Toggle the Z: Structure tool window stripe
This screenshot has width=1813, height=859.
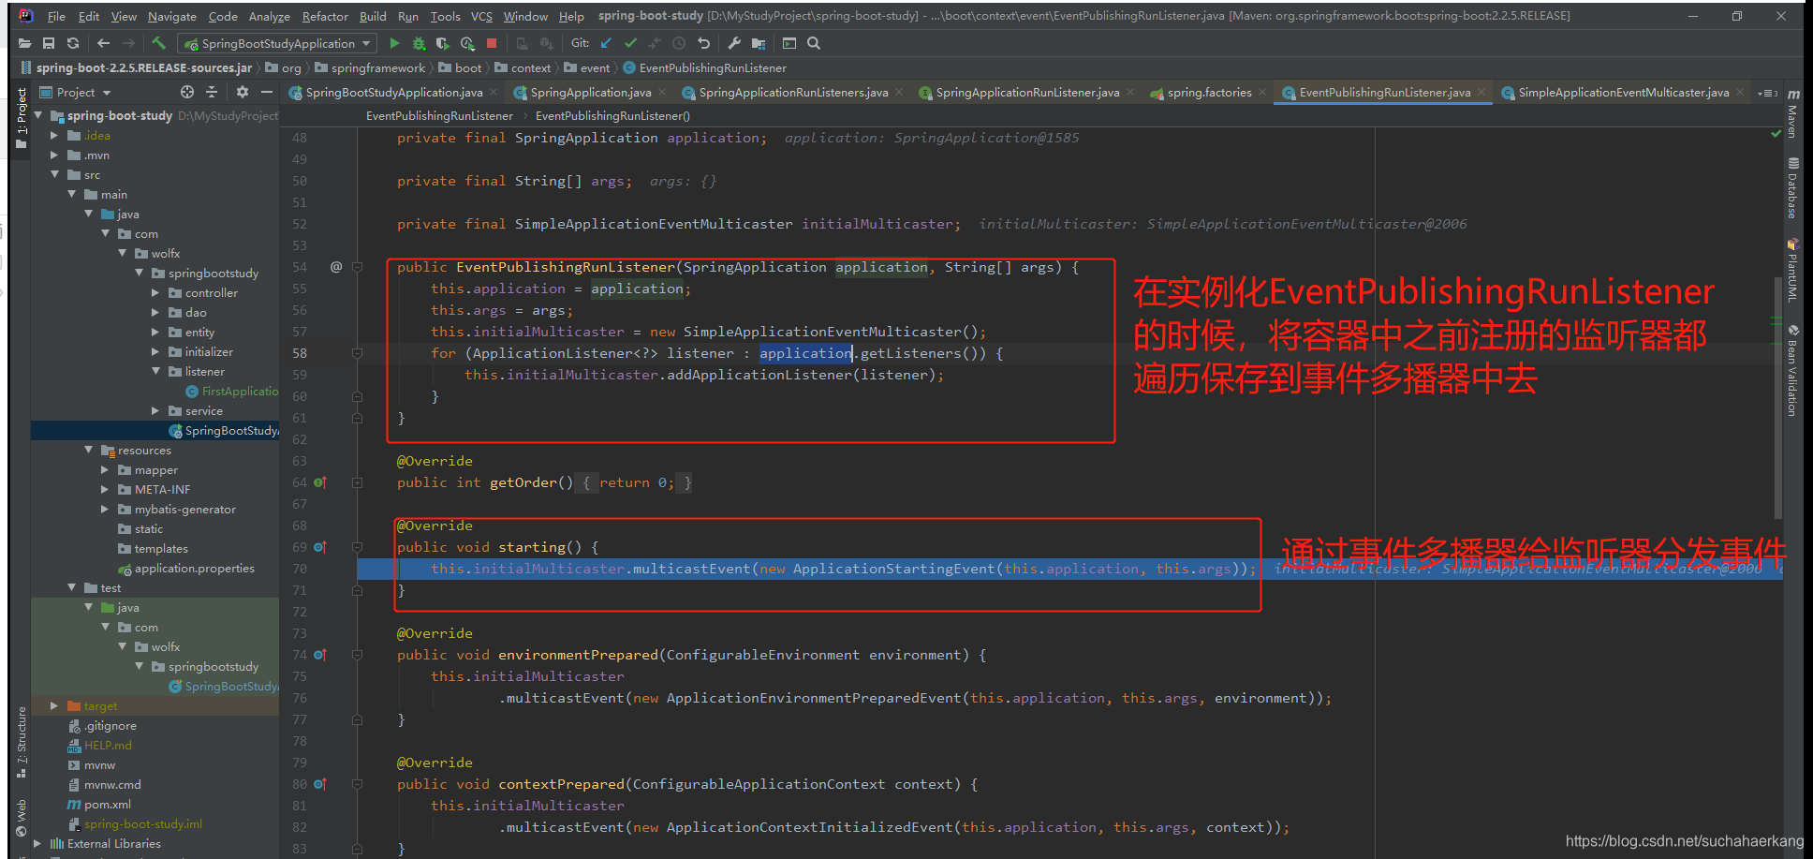pyautogui.click(x=22, y=742)
